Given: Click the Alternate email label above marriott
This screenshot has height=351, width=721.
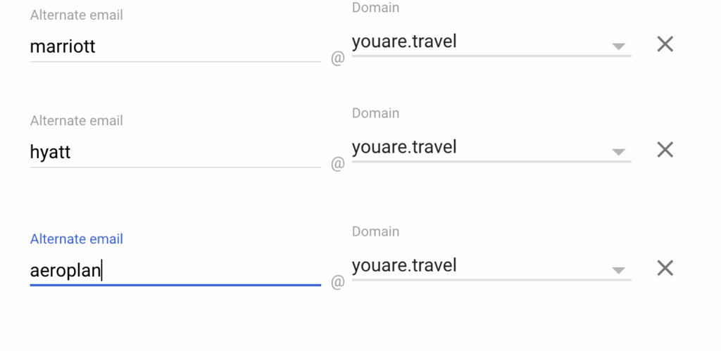Looking at the screenshot, I should click(76, 15).
